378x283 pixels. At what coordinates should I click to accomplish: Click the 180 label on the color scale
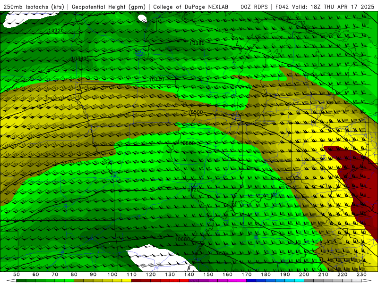(x=266, y=275)
